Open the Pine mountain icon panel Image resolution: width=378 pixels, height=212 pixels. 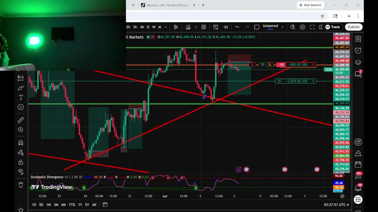pyautogui.click(x=358, y=153)
